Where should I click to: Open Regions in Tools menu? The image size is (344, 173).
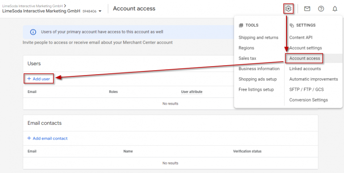[x=246, y=48]
